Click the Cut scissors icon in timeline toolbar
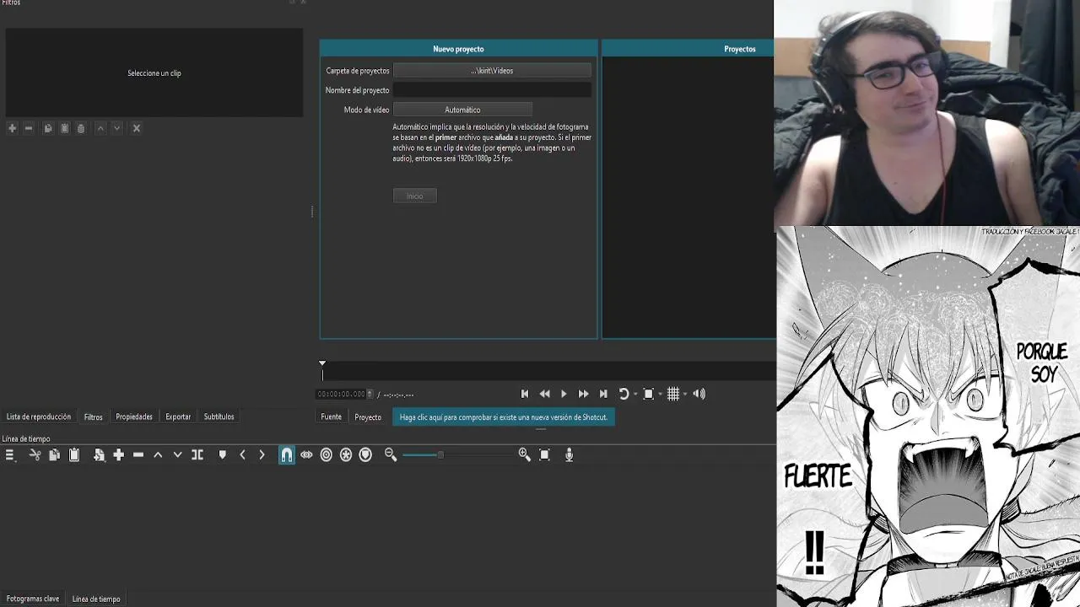This screenshot has width=1080, height=607. click(x=35, y=454)
